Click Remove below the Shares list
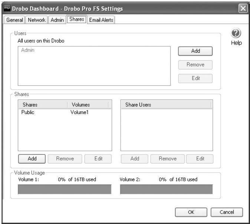This screenshot has width=250, height=224. coord(65,159)
